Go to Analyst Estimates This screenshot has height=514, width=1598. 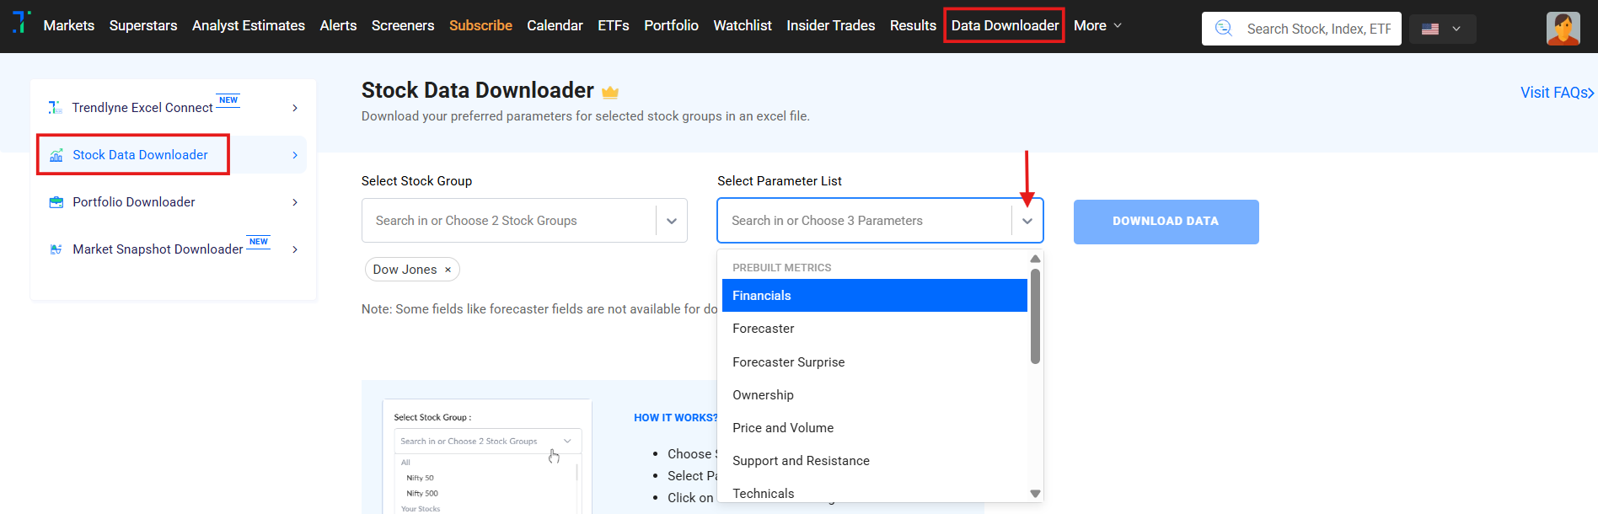[x=249, y=25]
